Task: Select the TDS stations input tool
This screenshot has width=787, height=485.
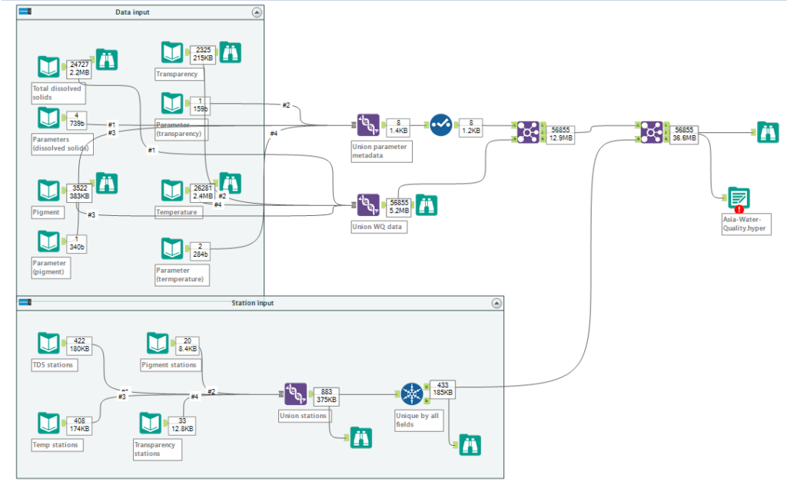Action: point(48,344)
